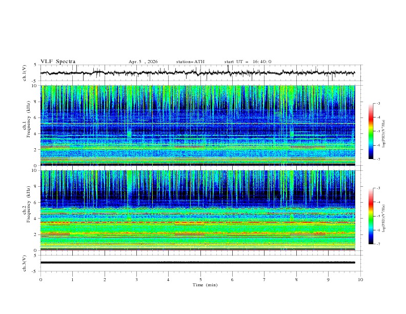406x314 pixels.
Task: Click the ch.1 Frequency (kHz) axis label
Action: coord(26,120)
